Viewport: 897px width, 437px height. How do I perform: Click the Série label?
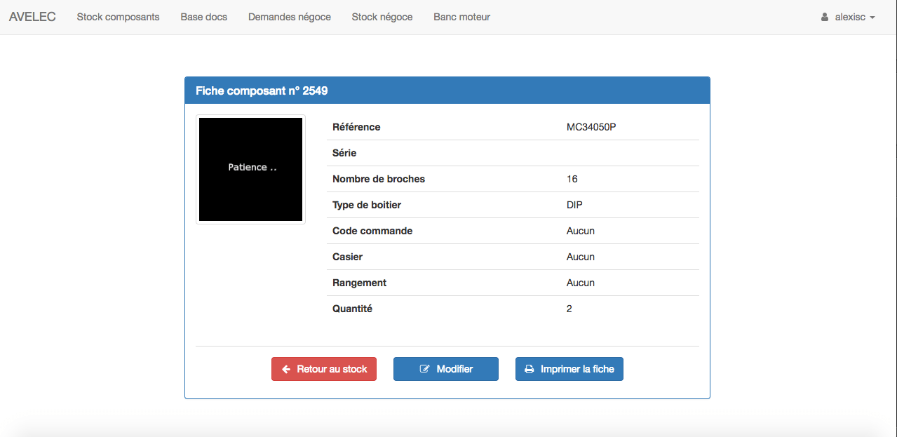tap(344, 153)
